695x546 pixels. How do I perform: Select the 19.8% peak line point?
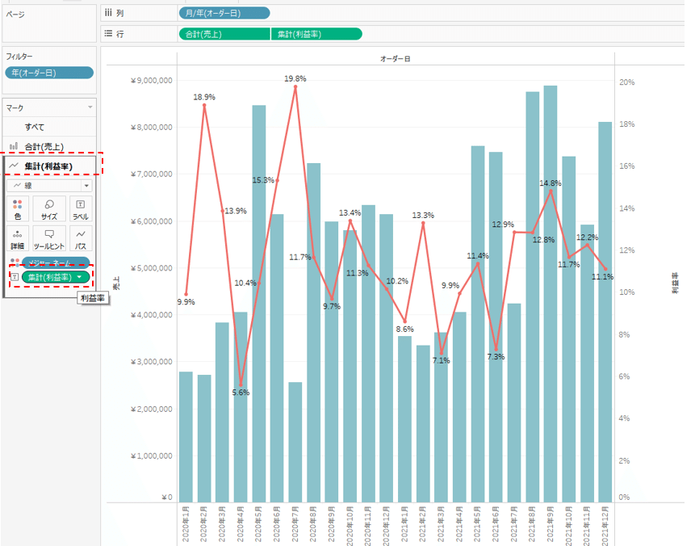click(295, 86)
